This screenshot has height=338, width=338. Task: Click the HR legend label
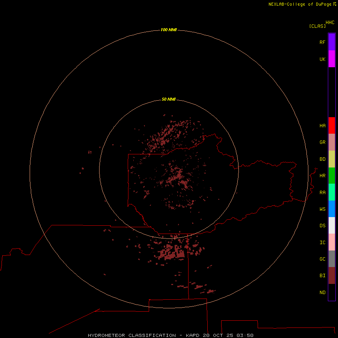tap(322, 176)
